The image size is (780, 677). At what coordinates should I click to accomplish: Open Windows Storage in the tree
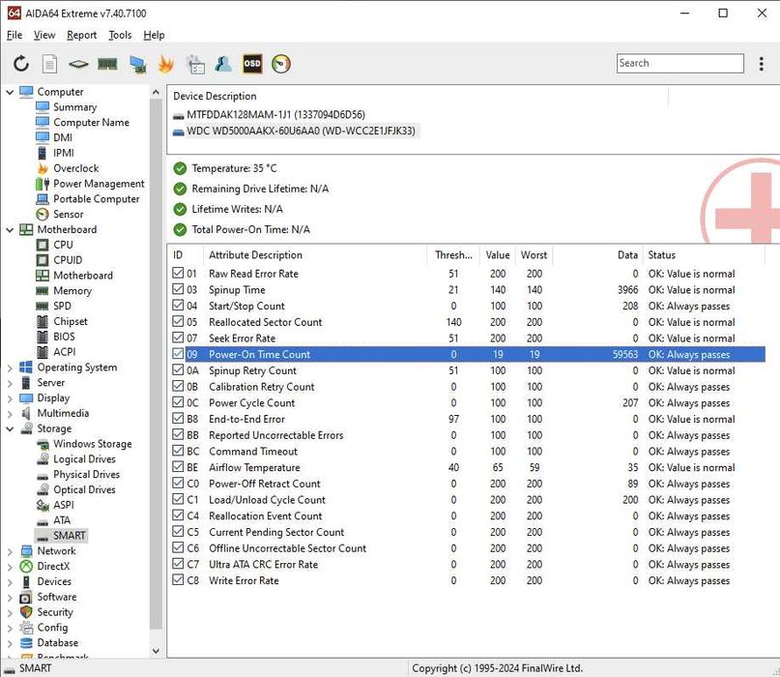pos(93,444)
